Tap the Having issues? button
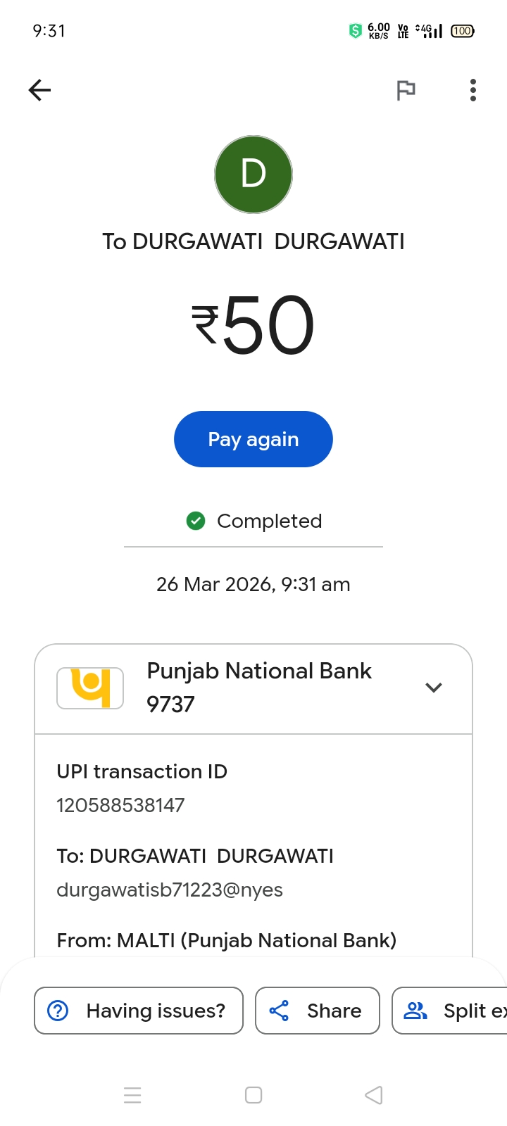The width and height of the screenshot is (507, 1126). (139, 1011)
